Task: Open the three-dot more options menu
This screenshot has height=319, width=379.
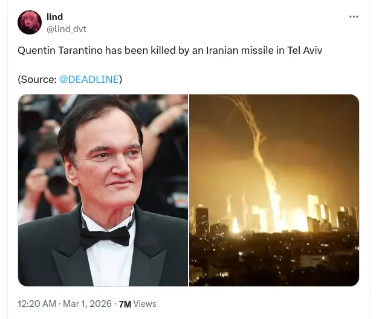Action: 354,17
